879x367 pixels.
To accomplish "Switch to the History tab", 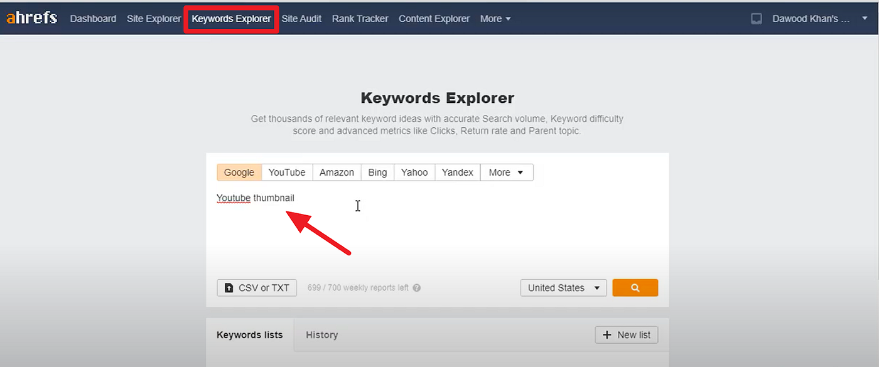I will pyautogui.click(x=322, y=335).
